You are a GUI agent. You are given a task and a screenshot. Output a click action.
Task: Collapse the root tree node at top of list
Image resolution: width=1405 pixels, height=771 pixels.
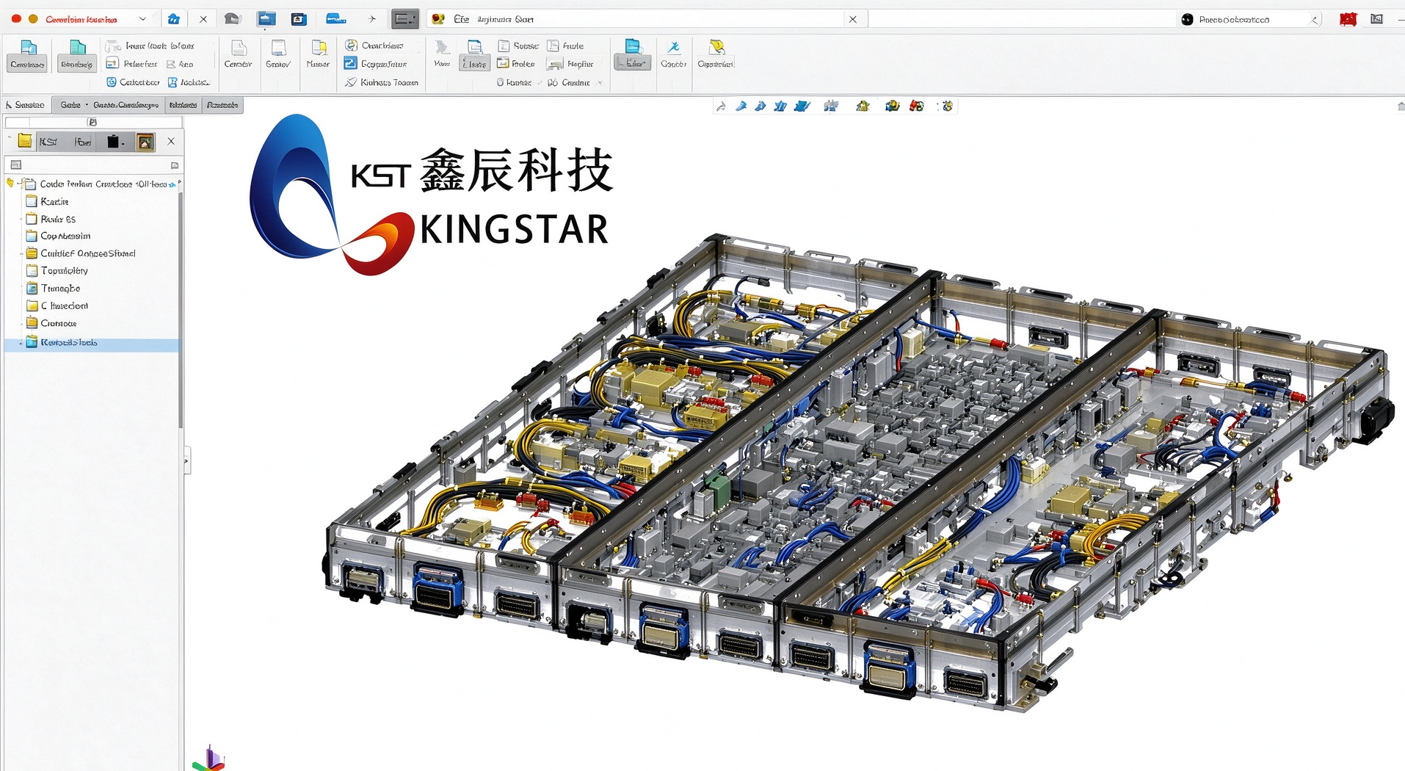(x=18, y=184)
